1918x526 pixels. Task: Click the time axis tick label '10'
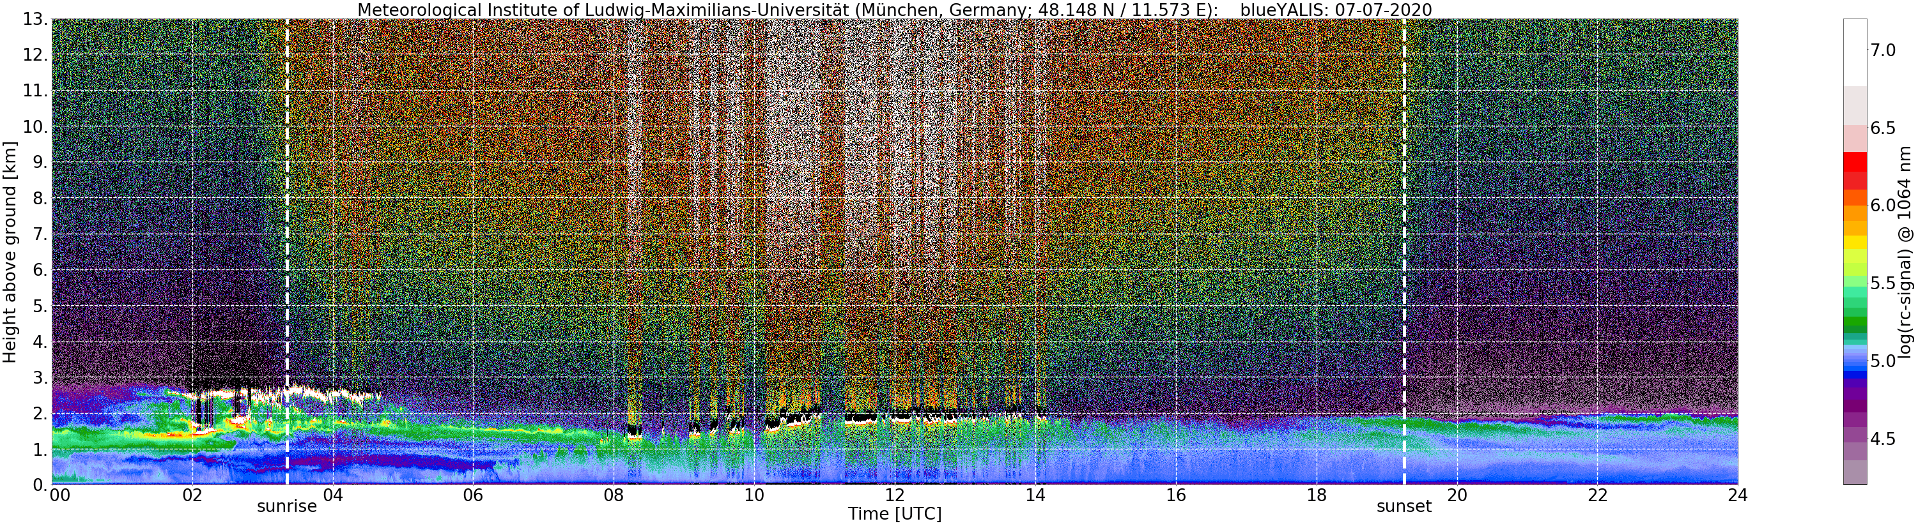click(x=754, y=495)
